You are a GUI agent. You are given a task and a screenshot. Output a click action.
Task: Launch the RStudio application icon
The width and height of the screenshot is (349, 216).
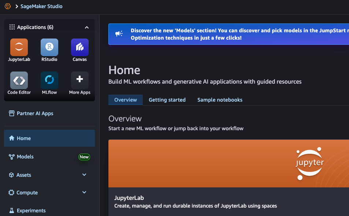(49, 47)
